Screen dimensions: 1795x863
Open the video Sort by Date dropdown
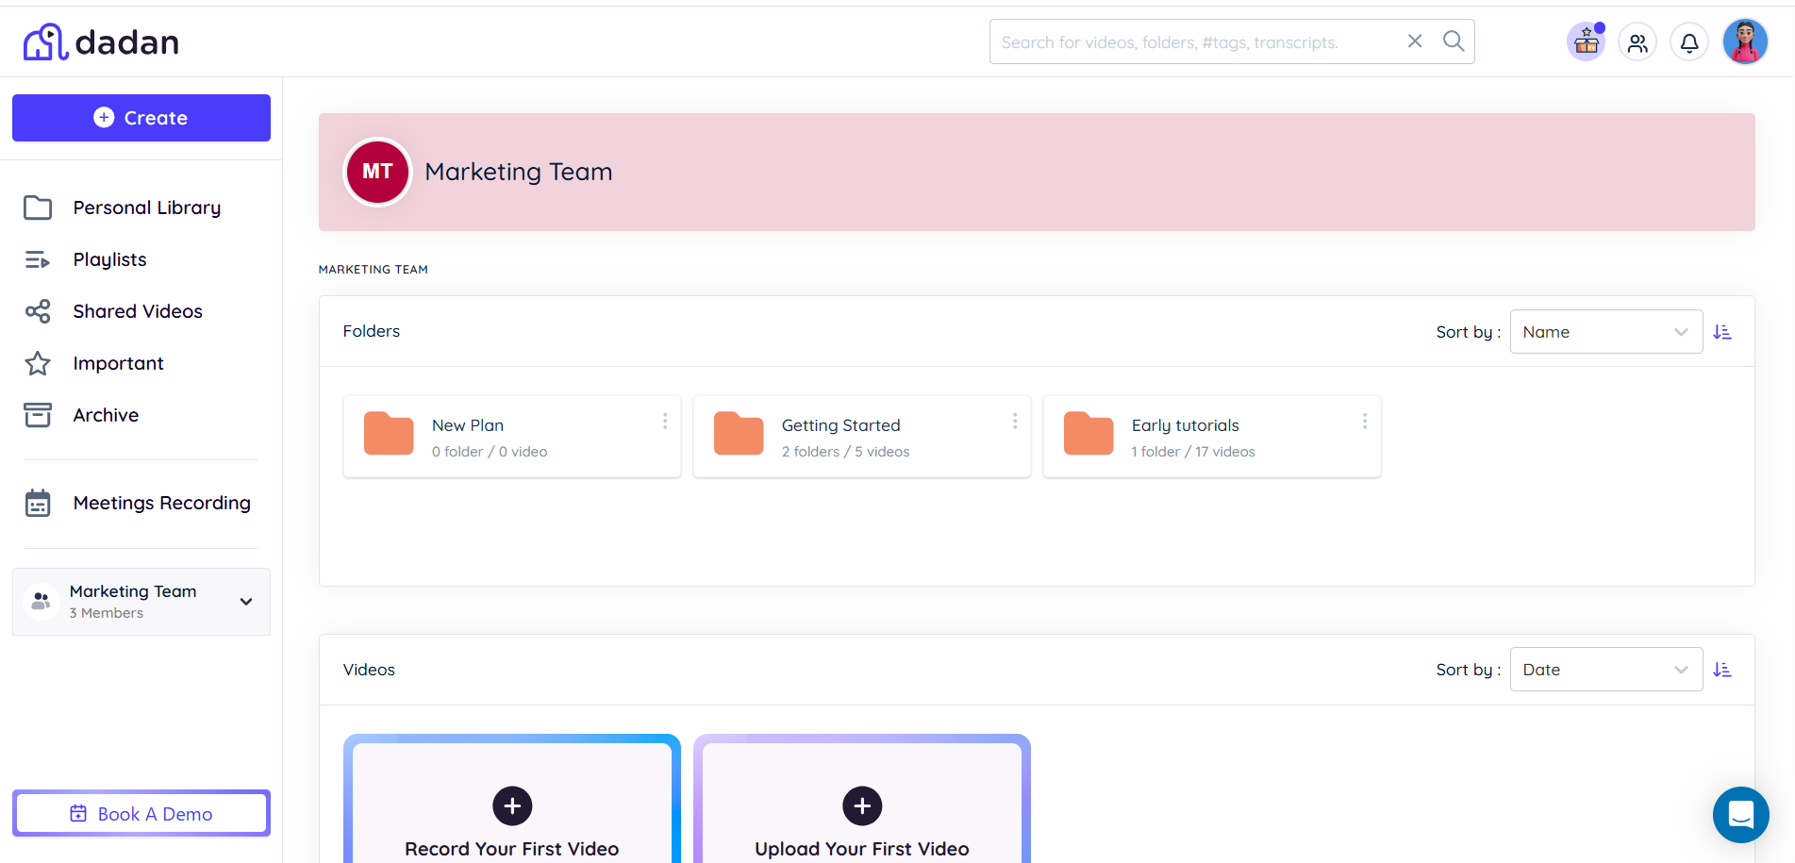coord(1605,669)
